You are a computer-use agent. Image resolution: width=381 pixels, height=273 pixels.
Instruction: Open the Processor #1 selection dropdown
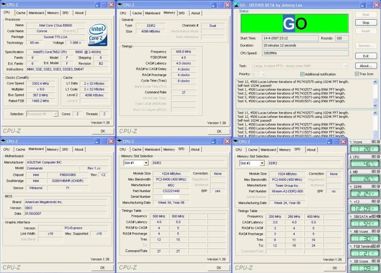coord(56,114)
